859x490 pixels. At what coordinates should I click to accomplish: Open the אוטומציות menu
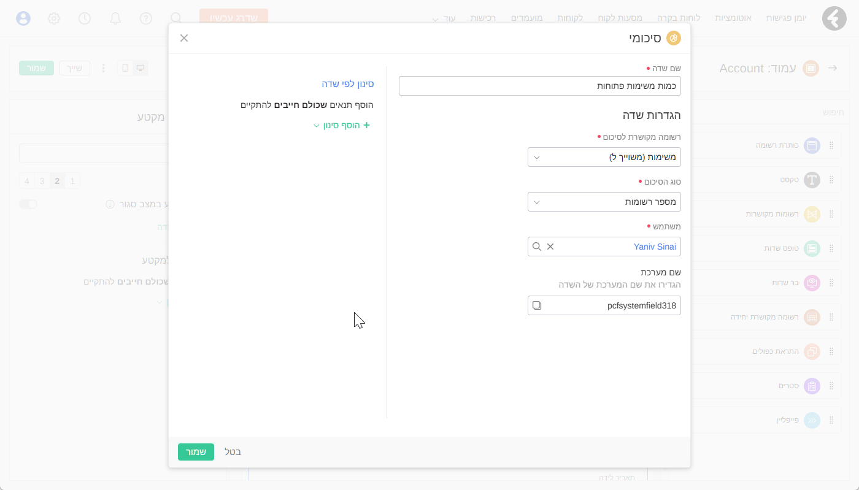[734, 18]
